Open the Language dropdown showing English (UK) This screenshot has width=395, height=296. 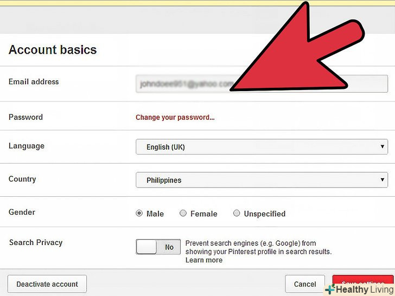[x=262, y=147]
